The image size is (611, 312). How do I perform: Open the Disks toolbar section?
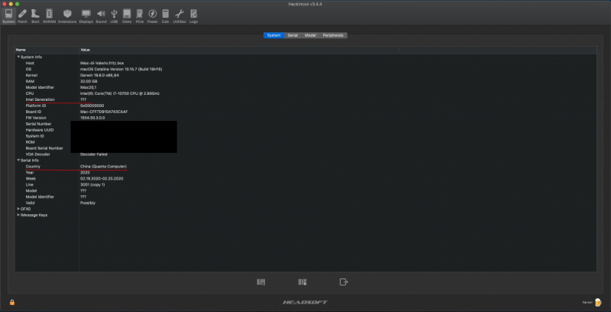click(127, 16)
